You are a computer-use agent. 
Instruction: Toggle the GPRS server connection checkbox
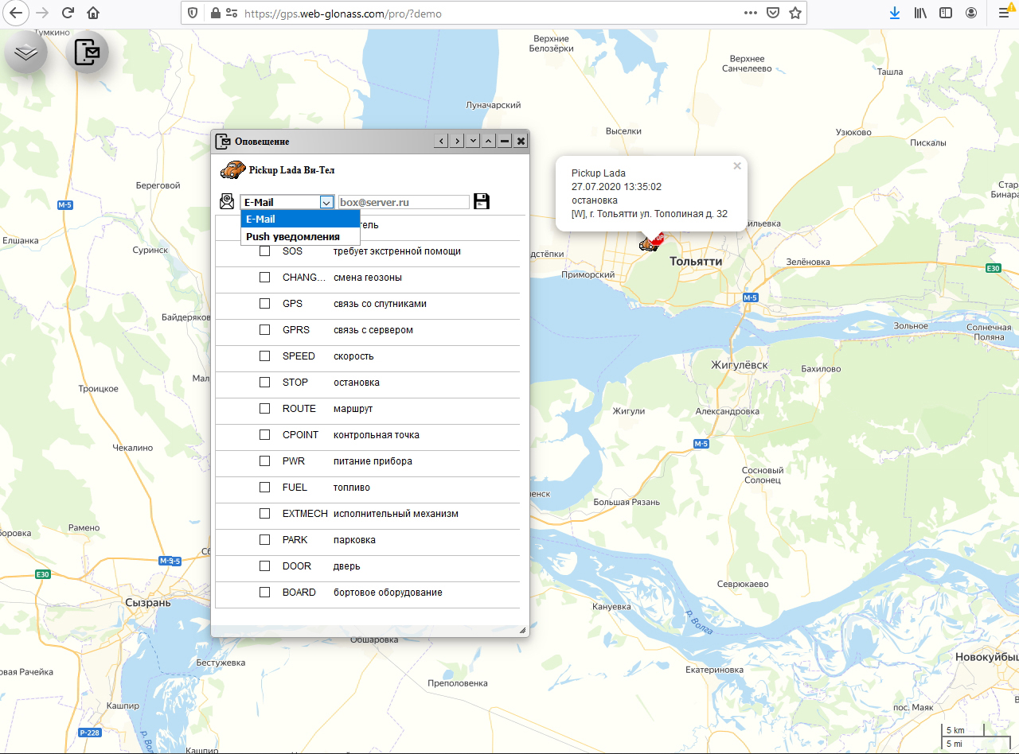(264, 330)
